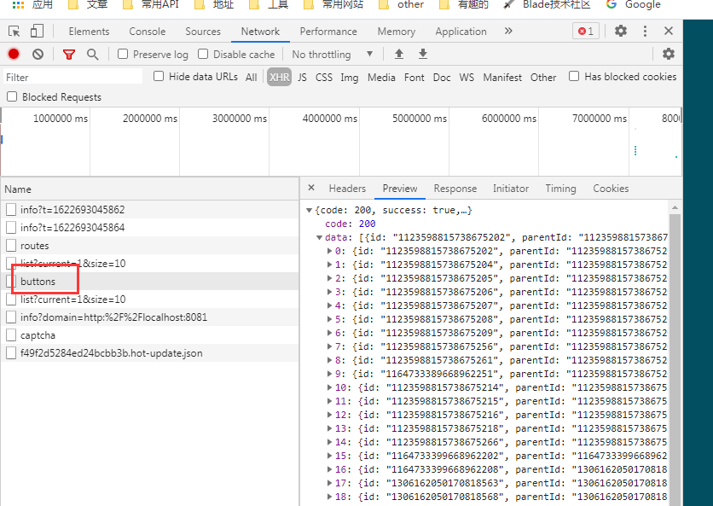Filter requests by XHR type
713x506 pixels.
[x=279, y=77]
